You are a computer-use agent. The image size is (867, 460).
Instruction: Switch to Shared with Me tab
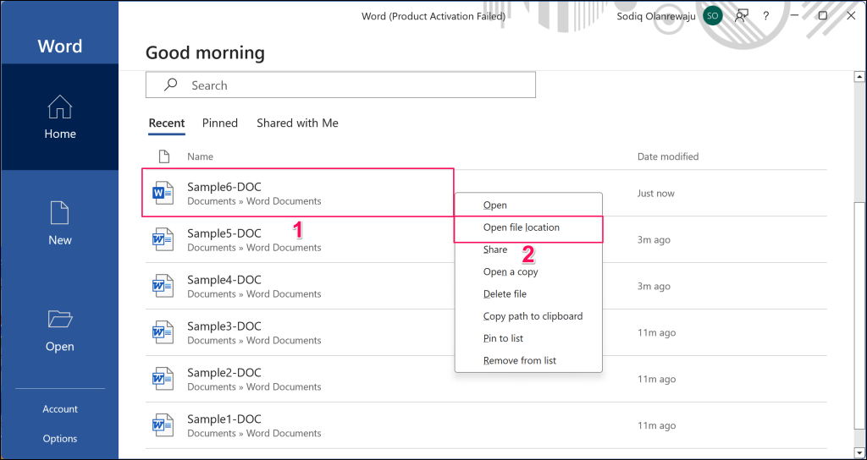click(x=297, y=123)
